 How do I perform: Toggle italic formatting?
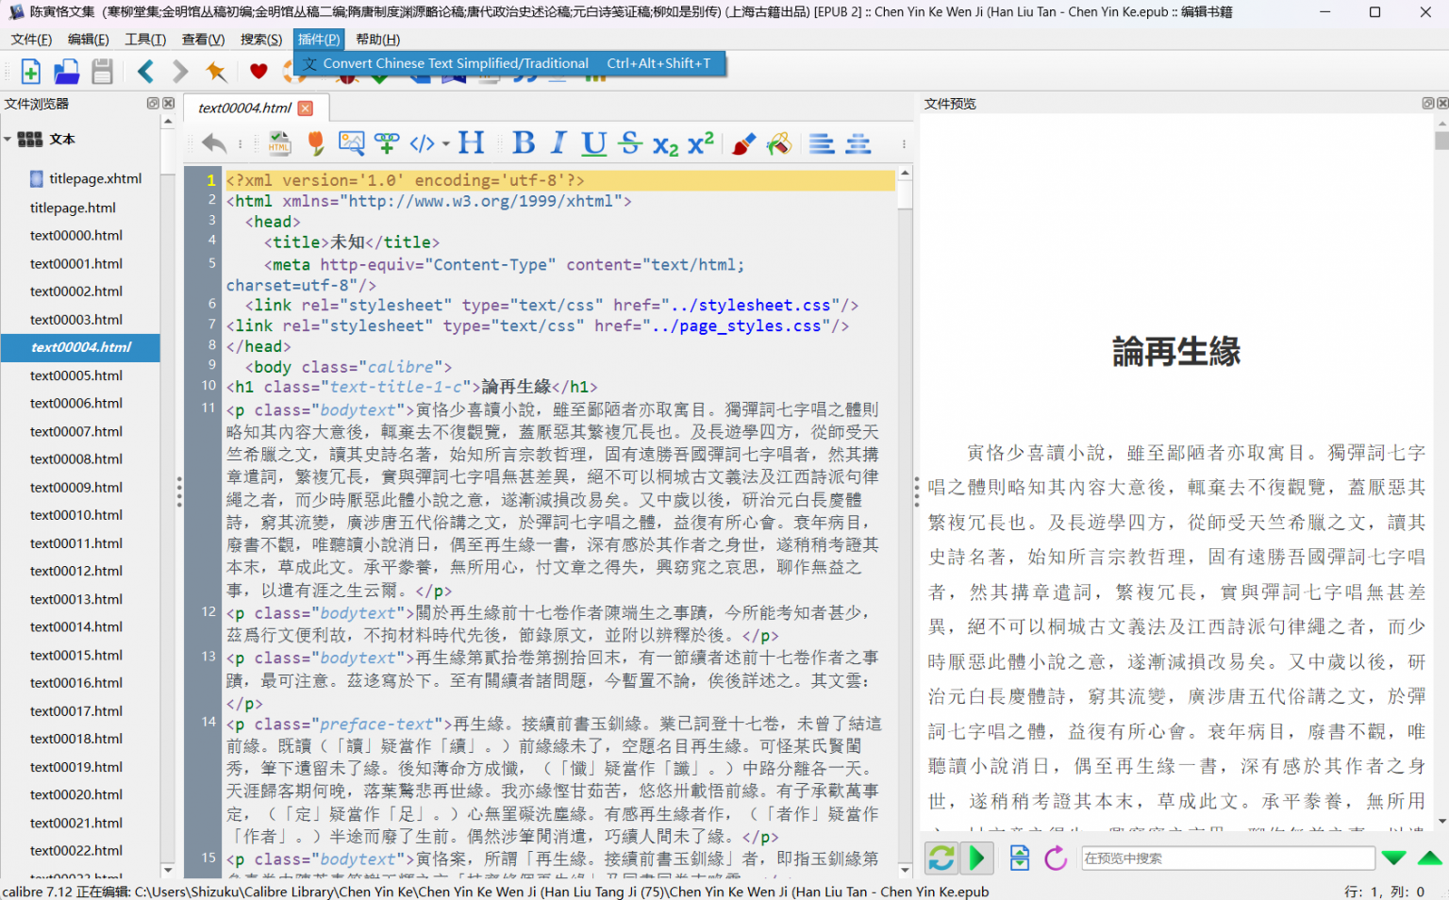pyautogui.click(x=557, y=142)
